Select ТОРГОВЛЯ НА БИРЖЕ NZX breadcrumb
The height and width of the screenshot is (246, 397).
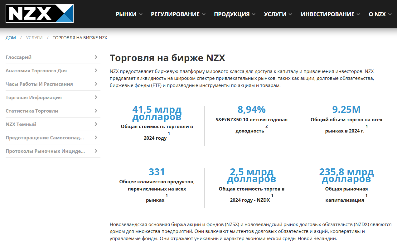[x=80, y=38]
